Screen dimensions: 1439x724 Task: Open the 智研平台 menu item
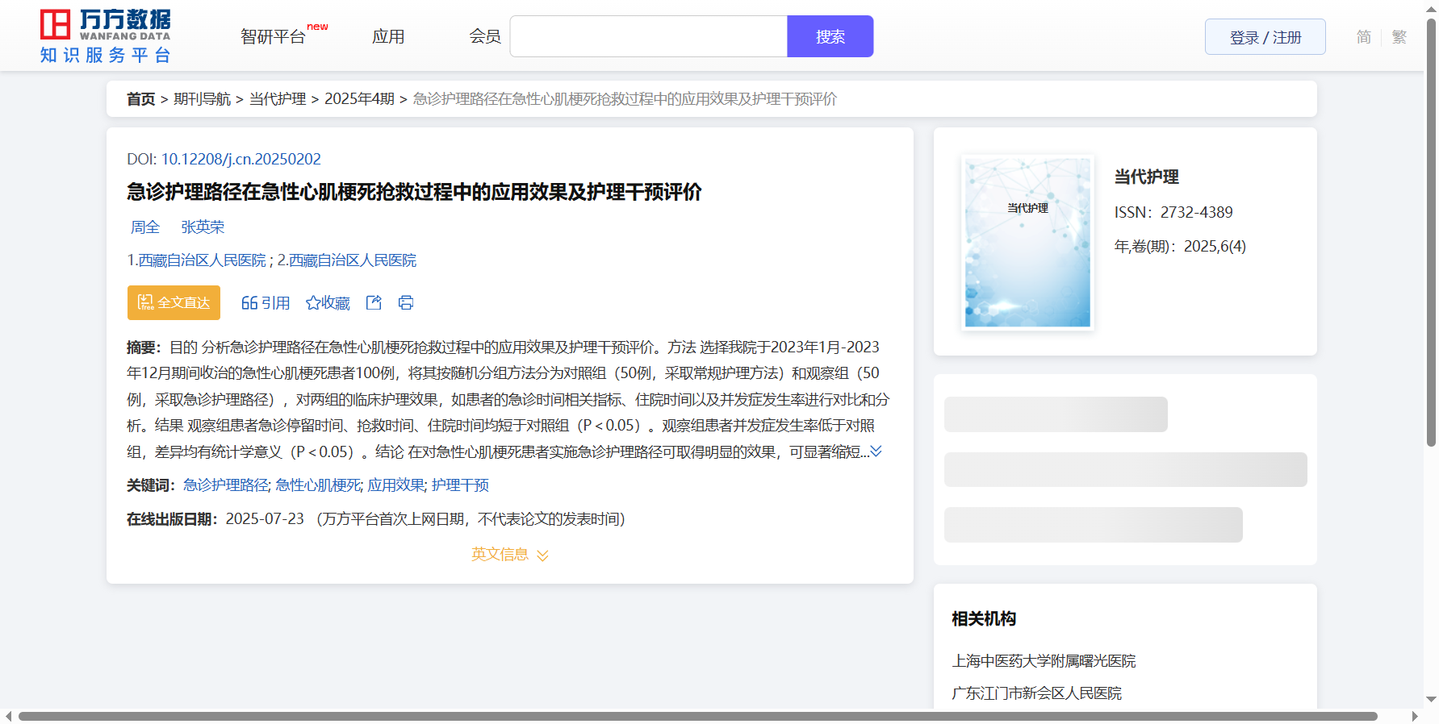point(273,37)
